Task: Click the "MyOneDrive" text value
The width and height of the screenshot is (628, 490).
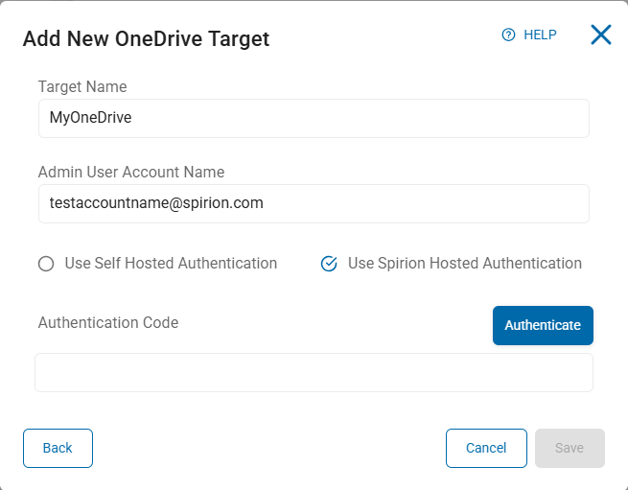Action: point(90,119)
